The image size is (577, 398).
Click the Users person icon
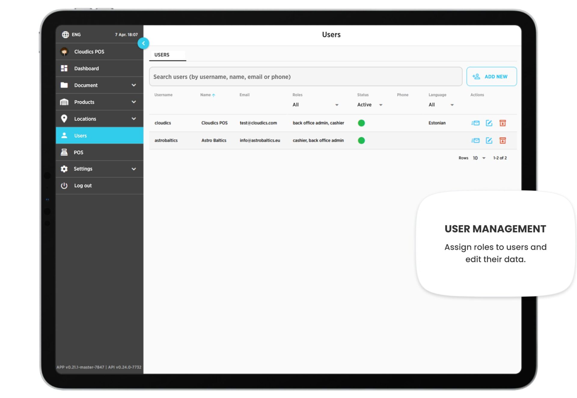click(64, 135)
